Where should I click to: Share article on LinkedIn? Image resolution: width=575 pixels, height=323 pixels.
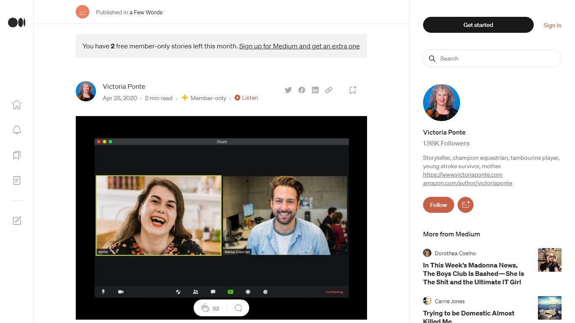click(x=315, y=90)
